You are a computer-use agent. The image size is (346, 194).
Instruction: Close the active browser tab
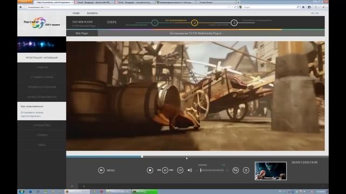(72, 2)
